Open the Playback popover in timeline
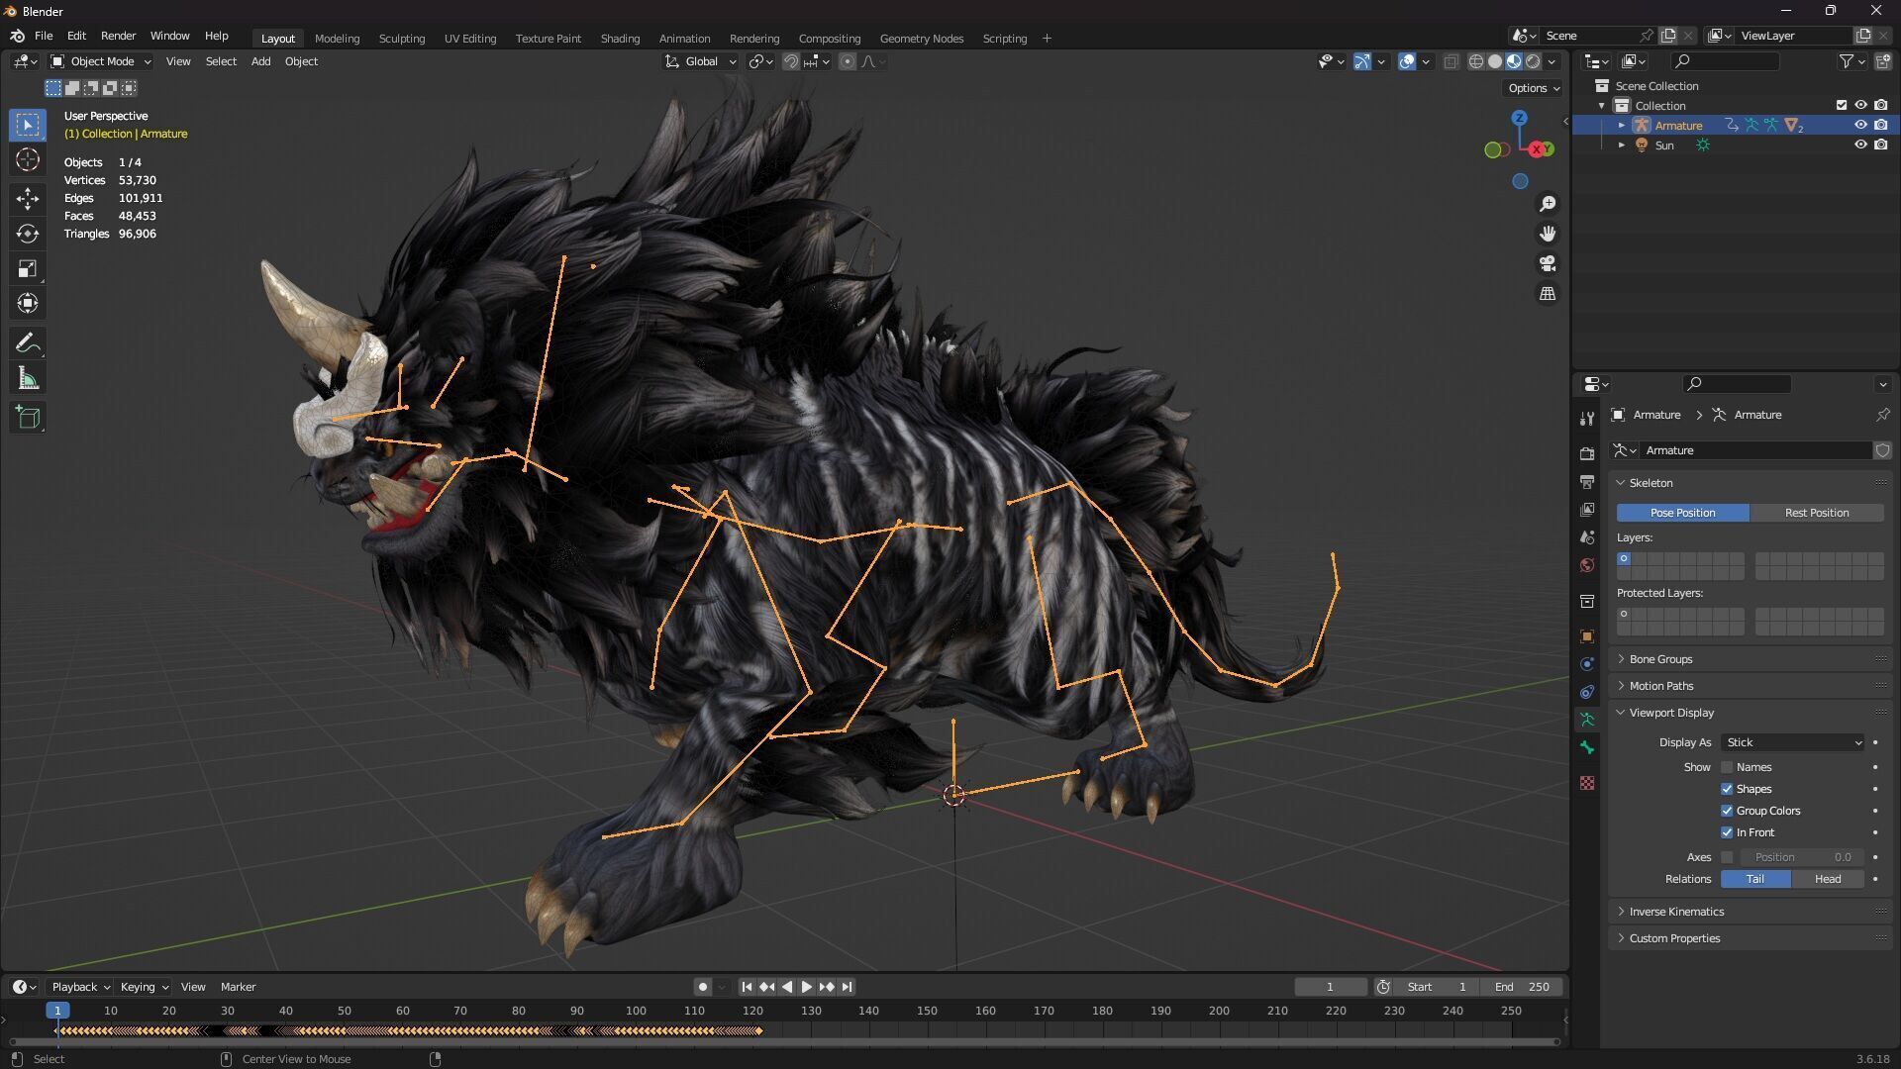 pos(80,987)
